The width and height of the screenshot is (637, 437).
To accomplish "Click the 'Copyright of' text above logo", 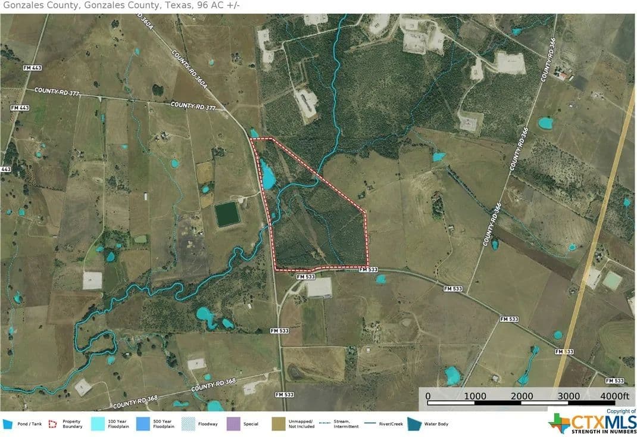I will [621, 411].
